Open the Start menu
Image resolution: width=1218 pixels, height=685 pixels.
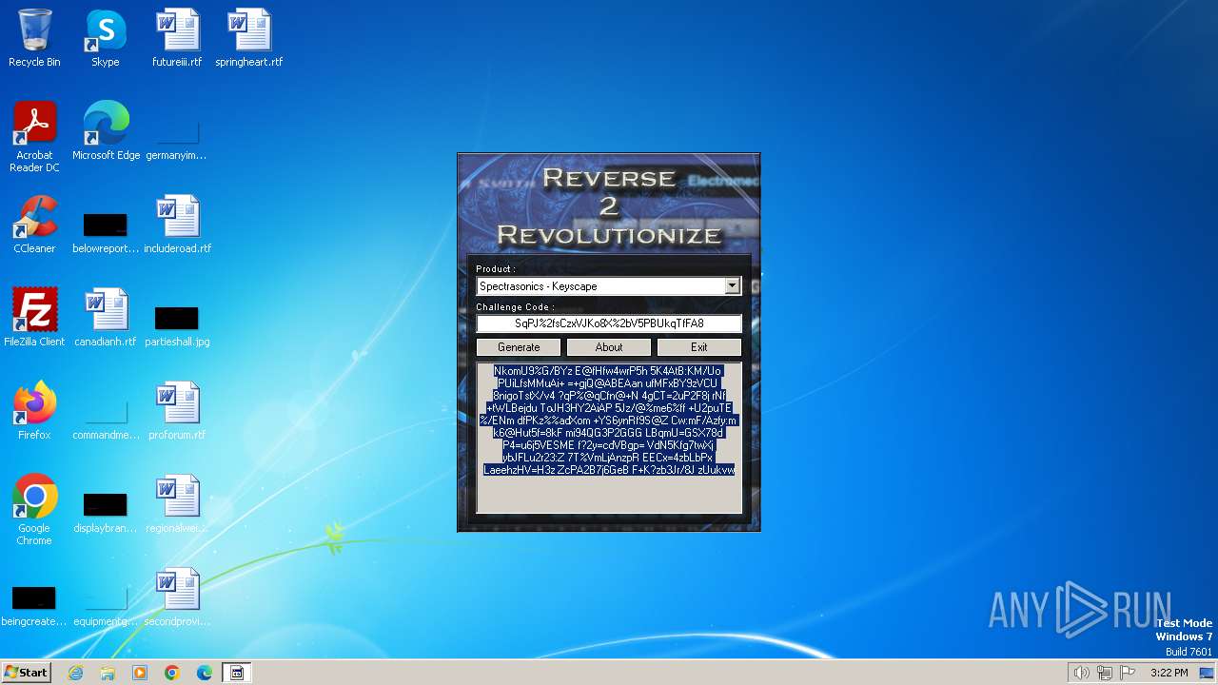click(x=26, y=673)
